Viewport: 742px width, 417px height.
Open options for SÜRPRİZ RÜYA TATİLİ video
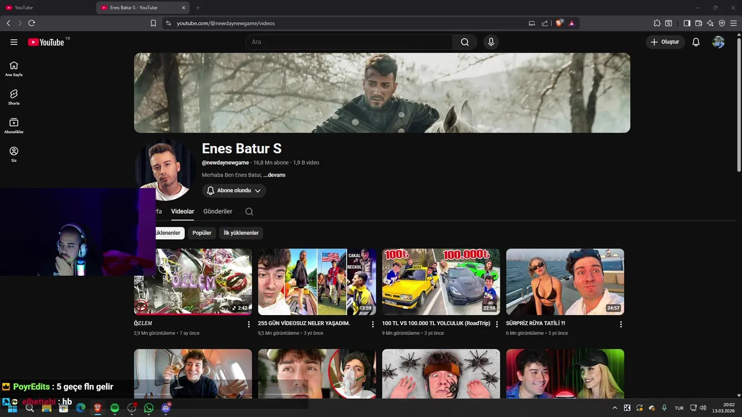(x=621, y=324)
